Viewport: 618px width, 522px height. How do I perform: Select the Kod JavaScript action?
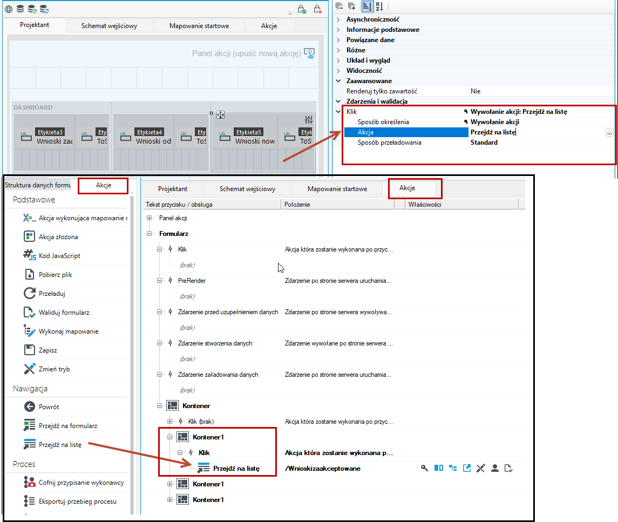click(59, 255)
